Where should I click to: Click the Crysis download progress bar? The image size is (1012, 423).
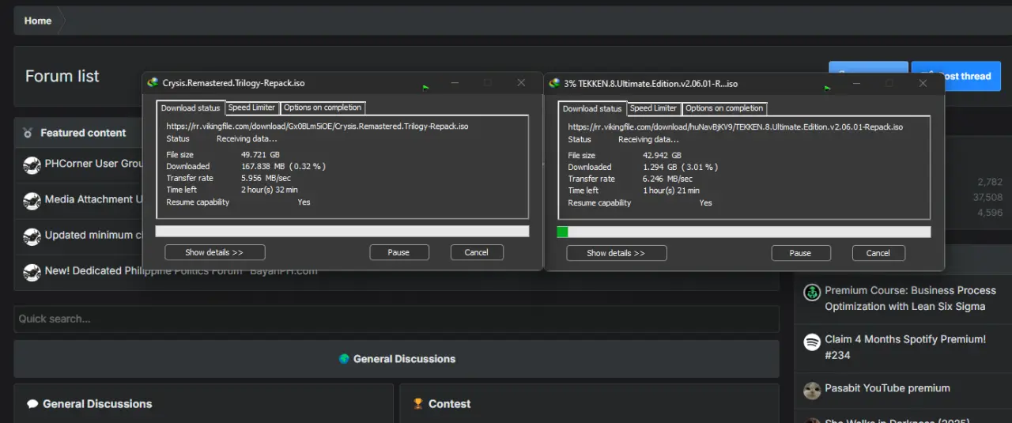[342, 231]
